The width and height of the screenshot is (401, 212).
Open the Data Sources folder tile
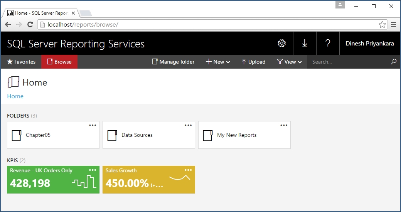coord(149,135)
